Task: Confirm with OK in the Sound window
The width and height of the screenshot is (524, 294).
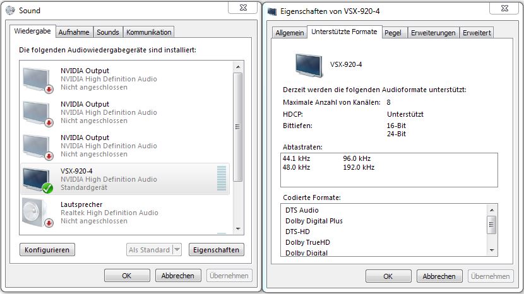Action: click(127, 276)
